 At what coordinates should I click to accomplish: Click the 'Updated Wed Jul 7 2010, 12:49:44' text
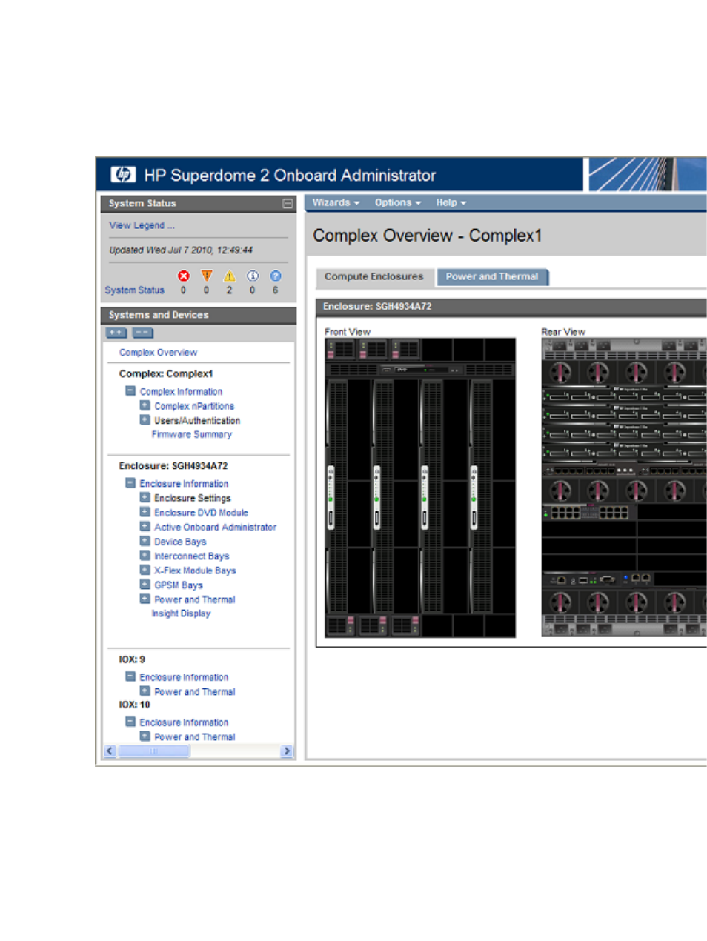181,250
